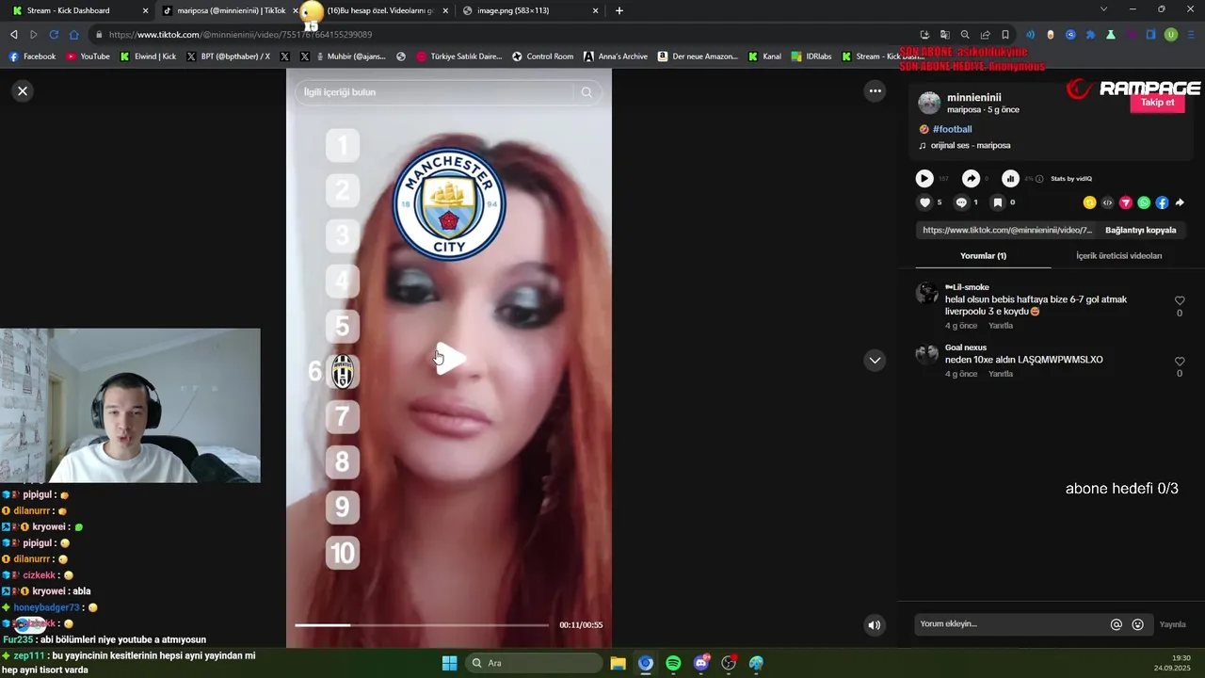Switch to Yorumlar (1) tab
The width and height of the screenshot is (1205, 678).
(x=983, y=256)
